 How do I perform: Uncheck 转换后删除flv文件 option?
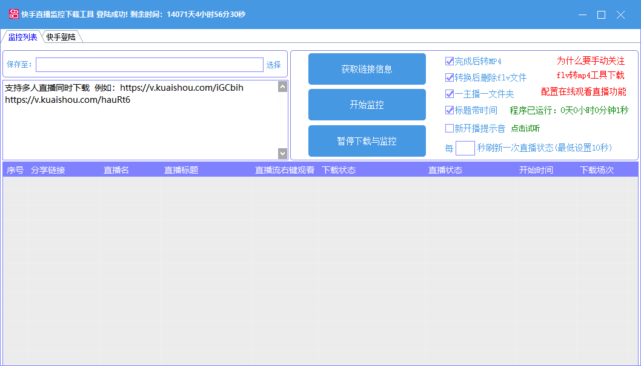point(450,77)
